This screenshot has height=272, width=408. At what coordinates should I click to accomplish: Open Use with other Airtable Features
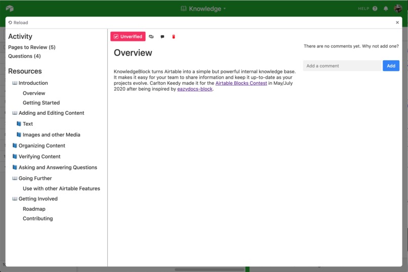61,189
